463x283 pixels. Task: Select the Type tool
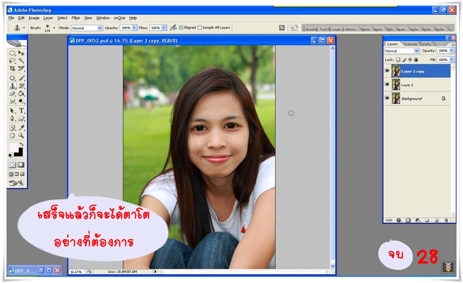(21, 111)
